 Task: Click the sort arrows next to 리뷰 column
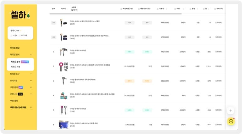coord(183,9)
